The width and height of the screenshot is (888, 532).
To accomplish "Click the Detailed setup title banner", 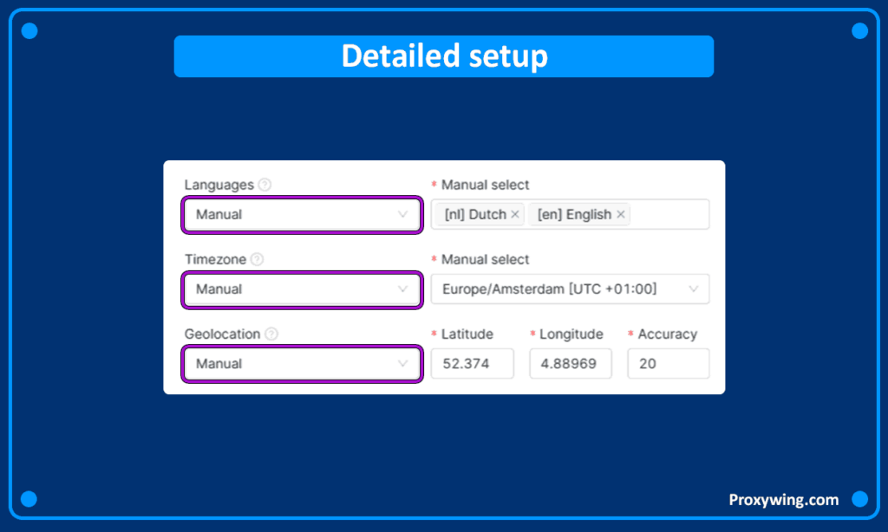I will tap(444, 56).
